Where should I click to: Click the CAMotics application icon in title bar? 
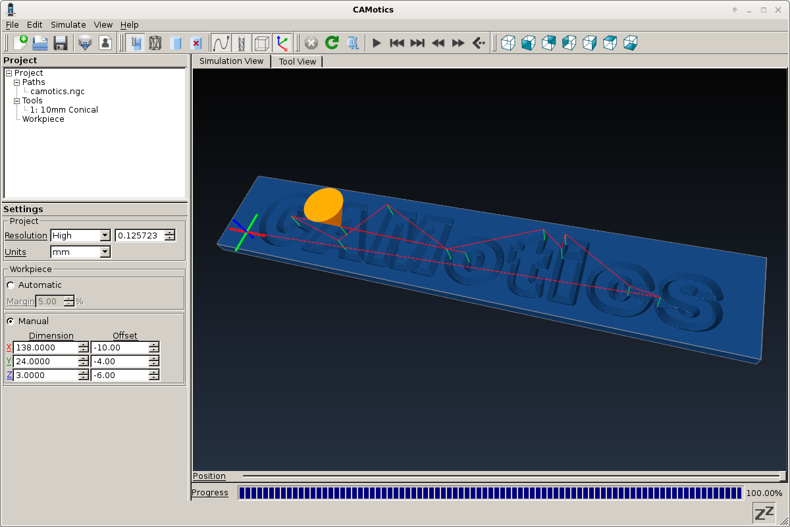pyautogui.click(x=11, y=9)
